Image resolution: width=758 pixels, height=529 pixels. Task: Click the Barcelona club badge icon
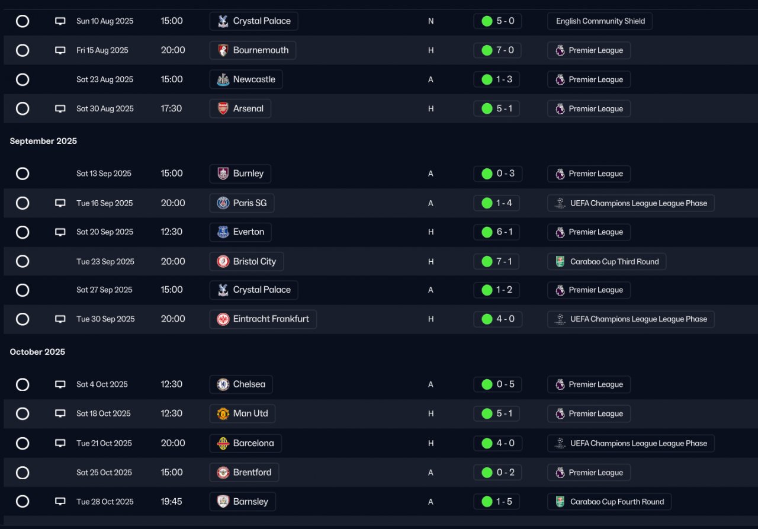click(223, 443)
